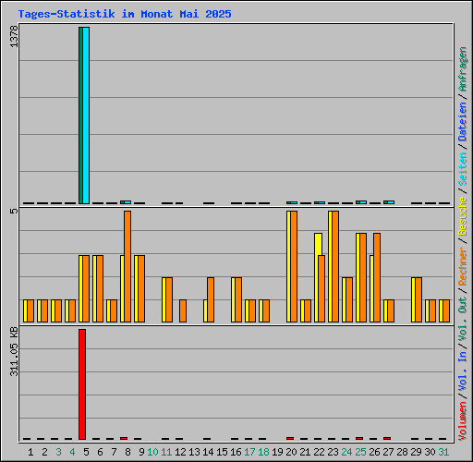This screenshot has width=473, height=462.
Task: Click the green x-axis day label 31
Action: pyautogui.click(x=443, y=452)
